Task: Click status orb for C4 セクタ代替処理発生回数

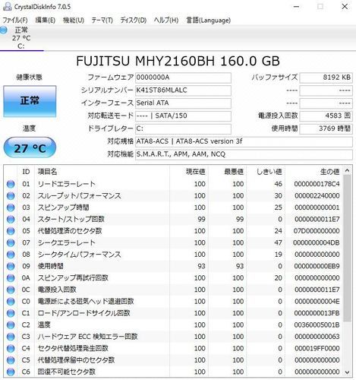Action: [x=11, y=349]
